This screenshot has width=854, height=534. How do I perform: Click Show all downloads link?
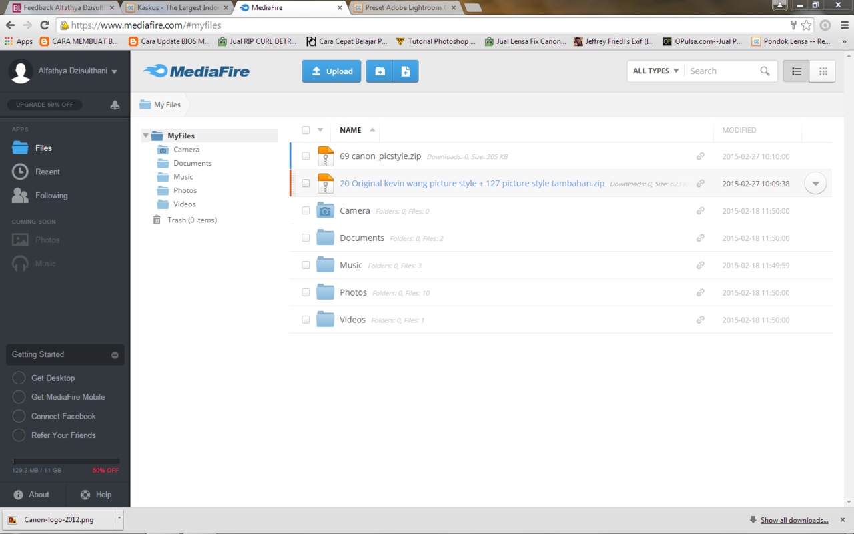pos(795,520)
